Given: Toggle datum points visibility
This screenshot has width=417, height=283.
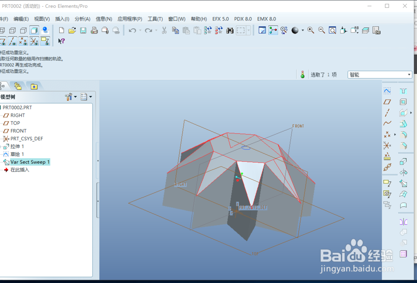Looking at the screenshot, I should (23, 41).
